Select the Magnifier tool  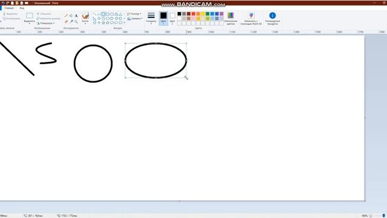[76, 22]
